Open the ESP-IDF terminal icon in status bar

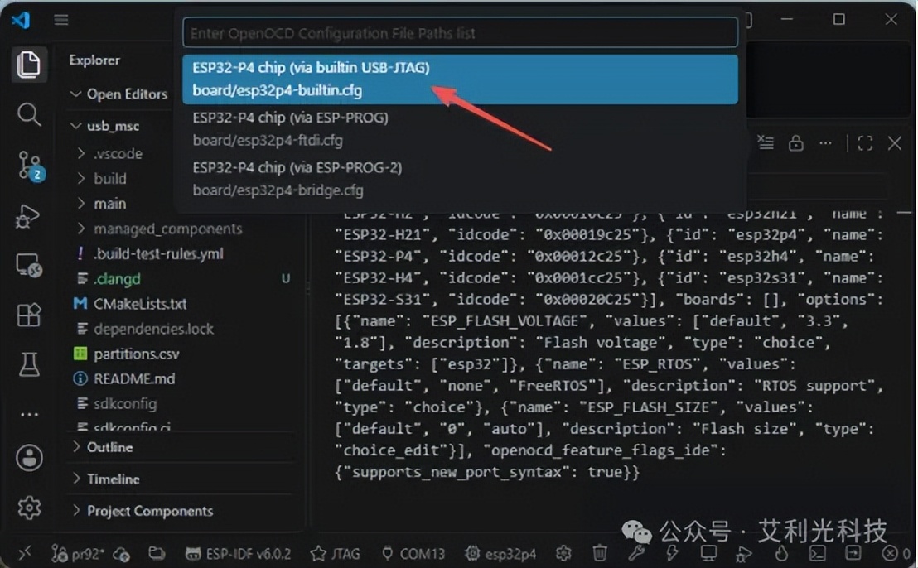[x=817, y=552]
